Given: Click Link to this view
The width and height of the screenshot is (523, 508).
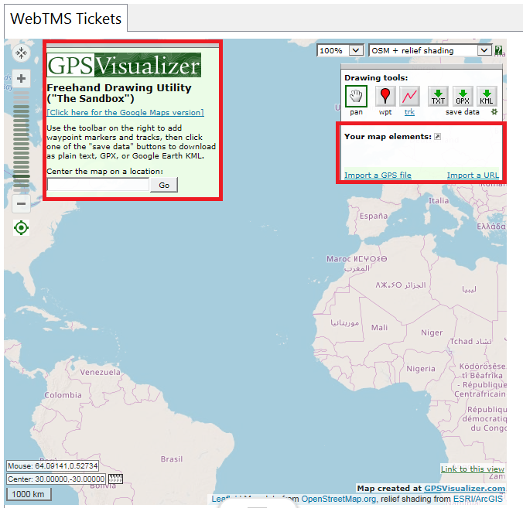Looking at the screenshot, I should point(472,469).
